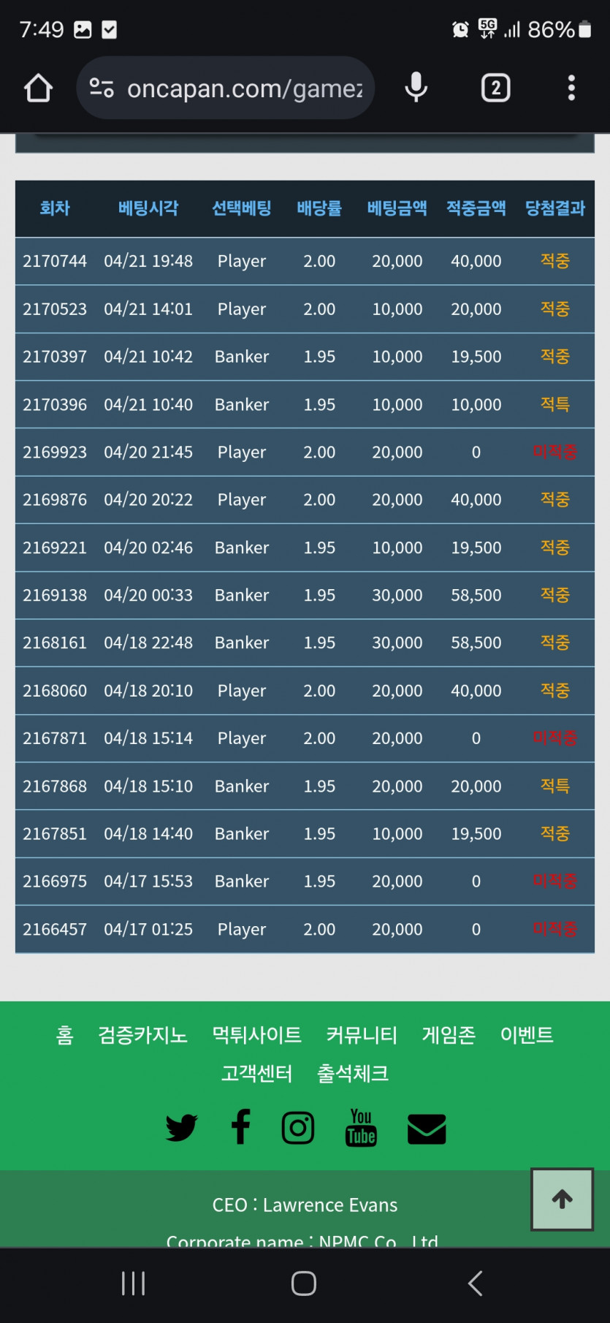Open 게임존 footer link
Viewport: 610px width, 1323px height.
point(449,1035)
